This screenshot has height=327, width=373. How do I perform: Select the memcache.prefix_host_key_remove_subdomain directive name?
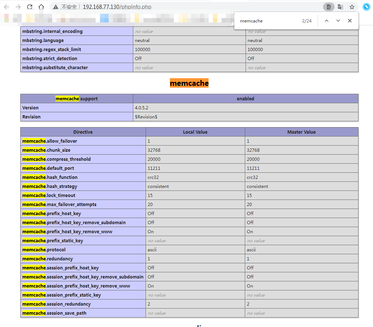74,222
